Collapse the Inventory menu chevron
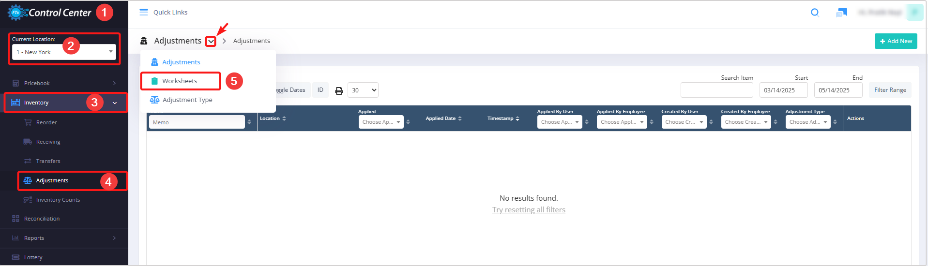928x266 pixels. coord(115,103)
